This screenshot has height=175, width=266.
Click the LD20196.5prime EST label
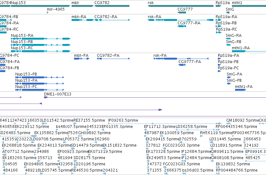(x=90, y=164)
